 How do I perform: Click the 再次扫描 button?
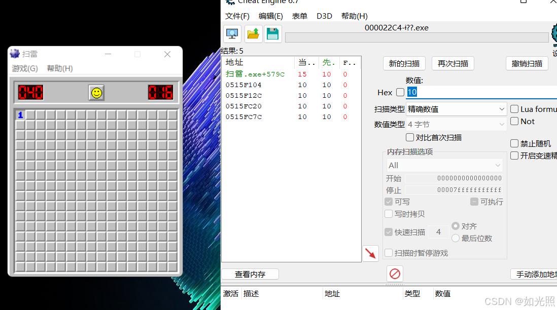pyautogui.click(x=453, y=63)
